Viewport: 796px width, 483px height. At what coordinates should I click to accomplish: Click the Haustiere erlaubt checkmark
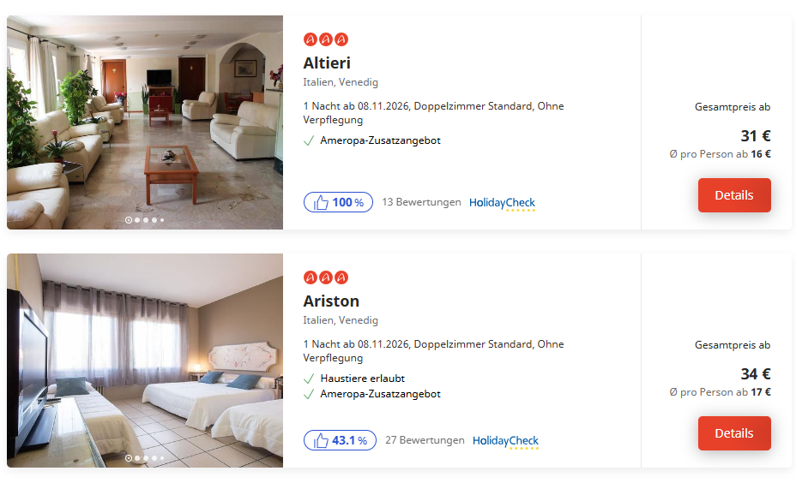tap(309, 379)
